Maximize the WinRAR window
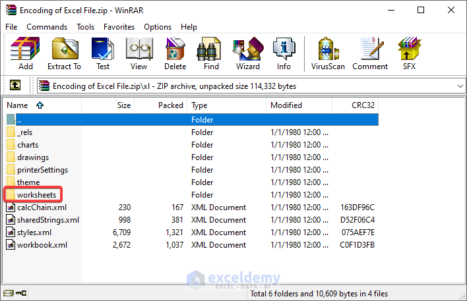467x301 pixels. click(421, 10)
